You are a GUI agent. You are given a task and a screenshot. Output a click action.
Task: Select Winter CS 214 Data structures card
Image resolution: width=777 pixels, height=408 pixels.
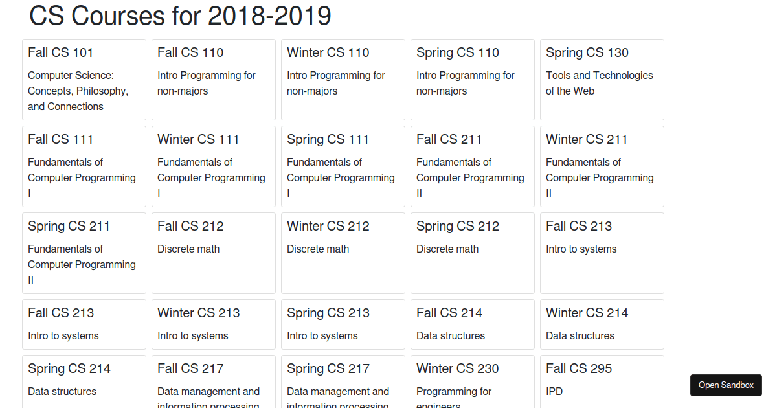602,324
